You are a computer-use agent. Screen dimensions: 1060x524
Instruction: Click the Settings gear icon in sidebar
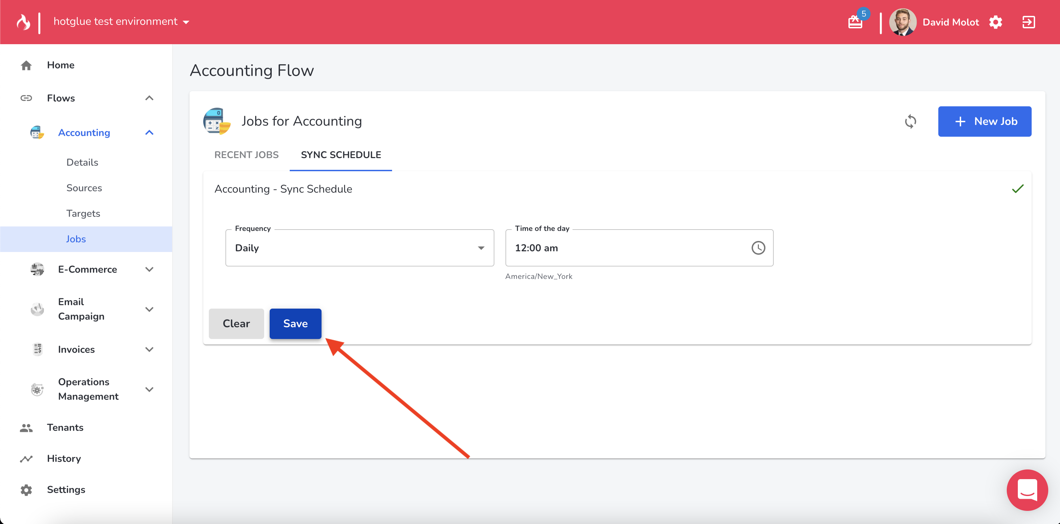pos(26,490)
